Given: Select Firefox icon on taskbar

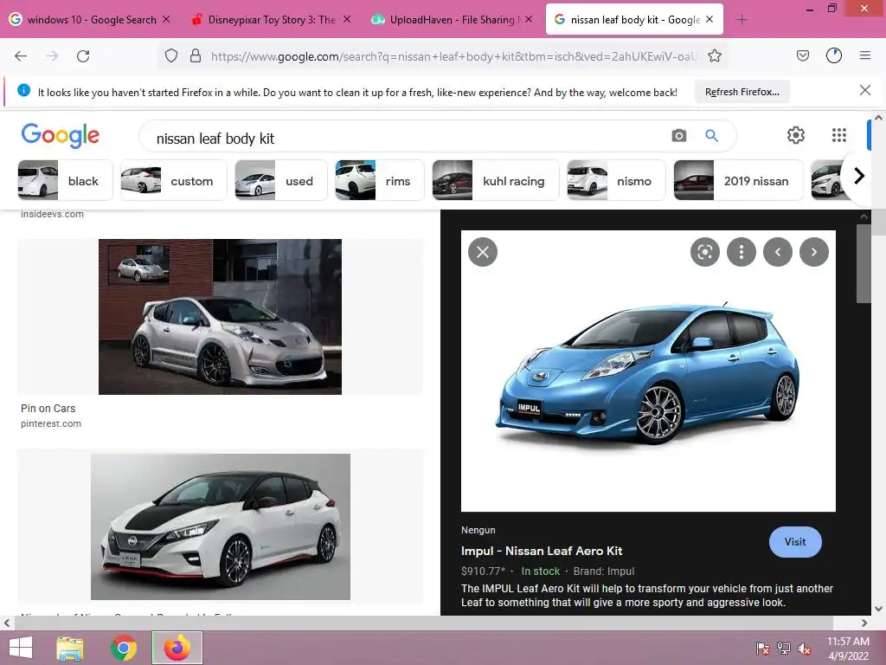Looking at the screenshot, I should point(177,648).
